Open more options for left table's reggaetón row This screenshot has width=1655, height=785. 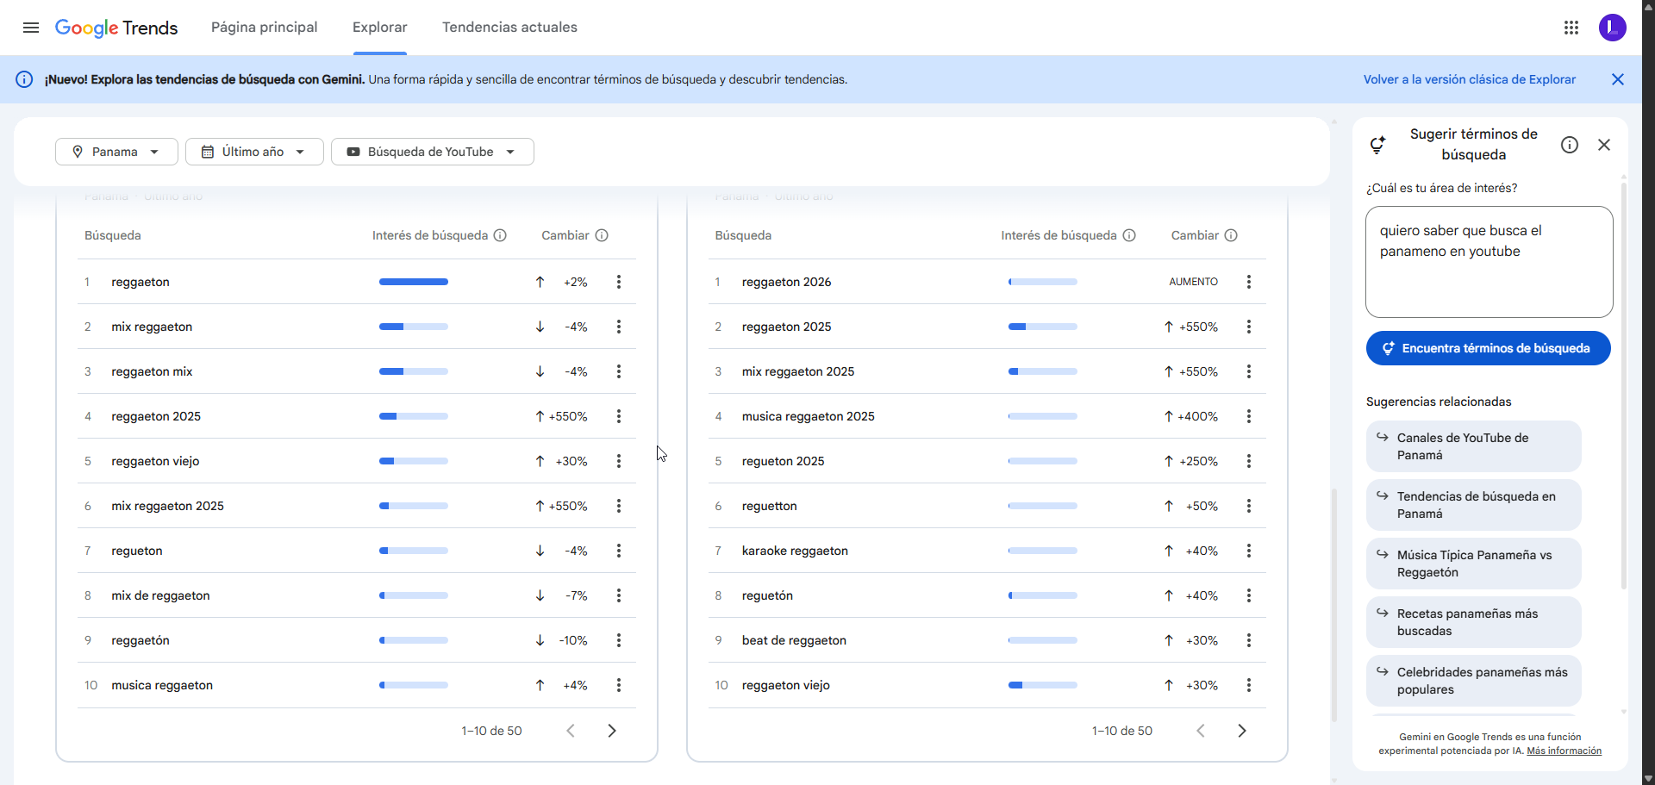[x=619, y=640]
